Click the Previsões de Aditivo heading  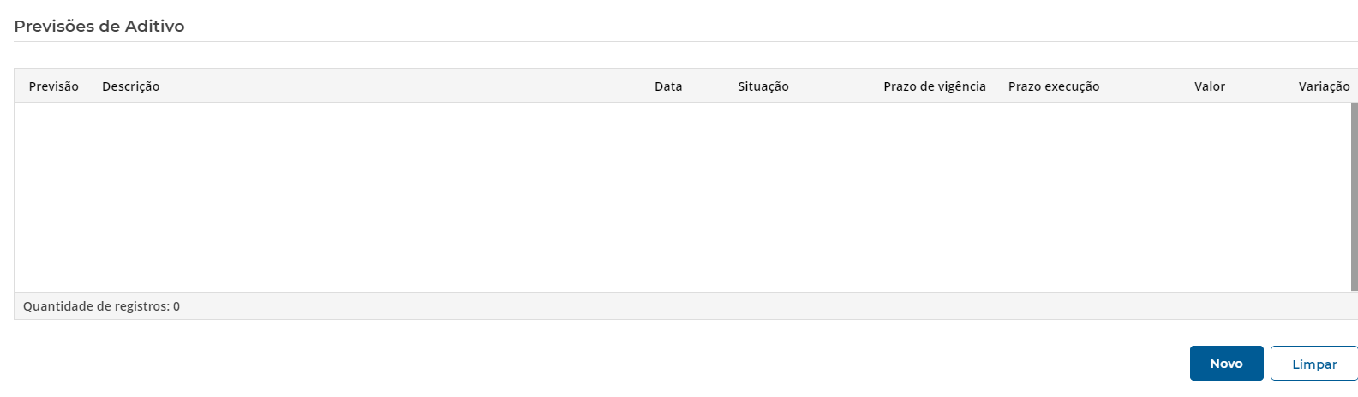[x=99, y=27]
